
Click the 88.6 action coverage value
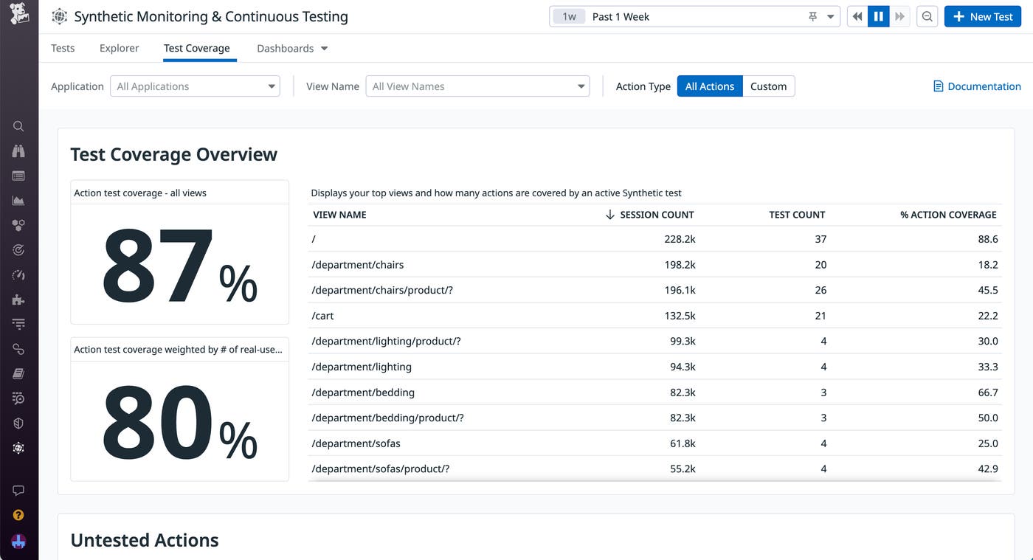click(988, 239)
